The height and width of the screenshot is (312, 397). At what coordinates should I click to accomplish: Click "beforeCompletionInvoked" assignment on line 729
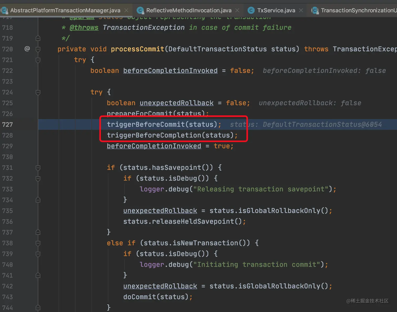[154, 146]
